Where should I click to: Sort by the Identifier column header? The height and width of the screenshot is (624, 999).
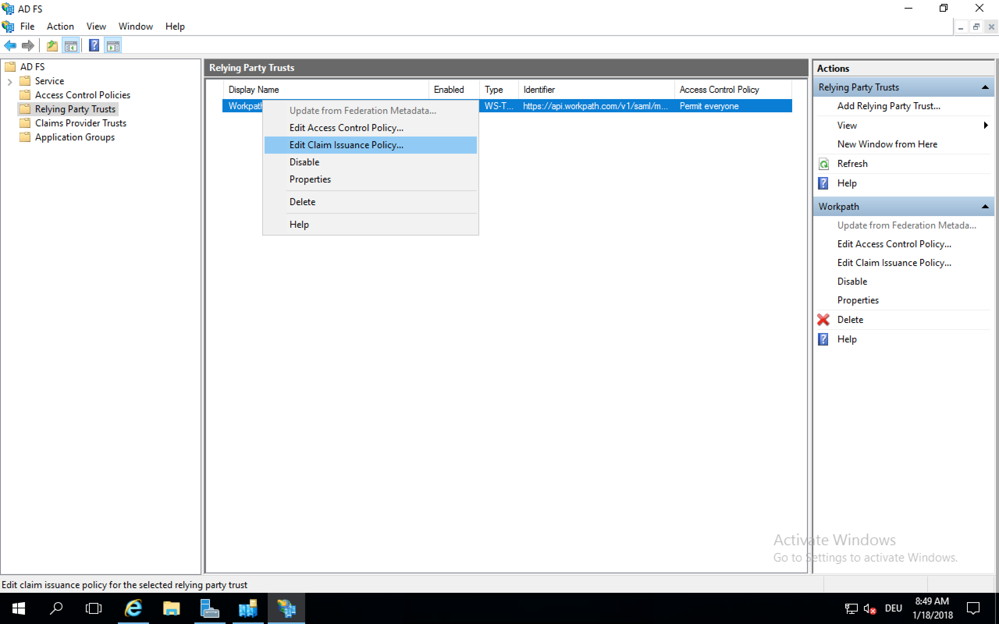click(x=597, y=90)
